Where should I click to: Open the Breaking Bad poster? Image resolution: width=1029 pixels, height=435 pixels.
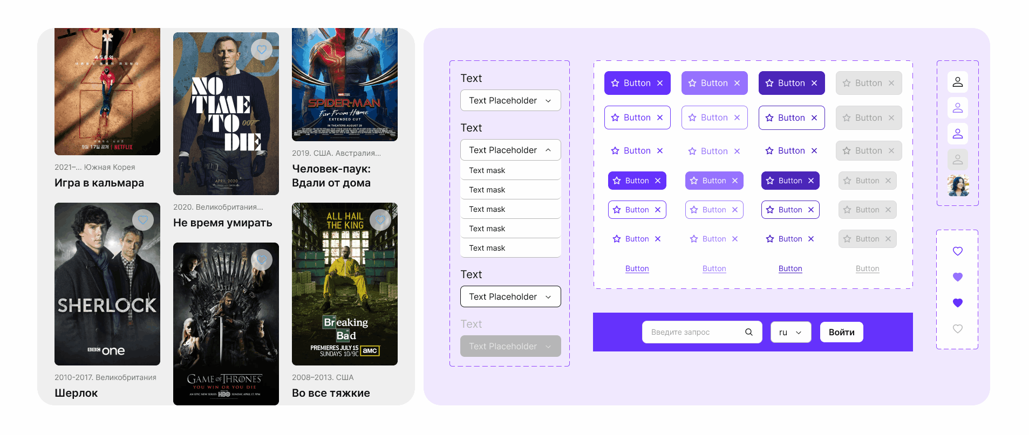[x=345, y=284]
